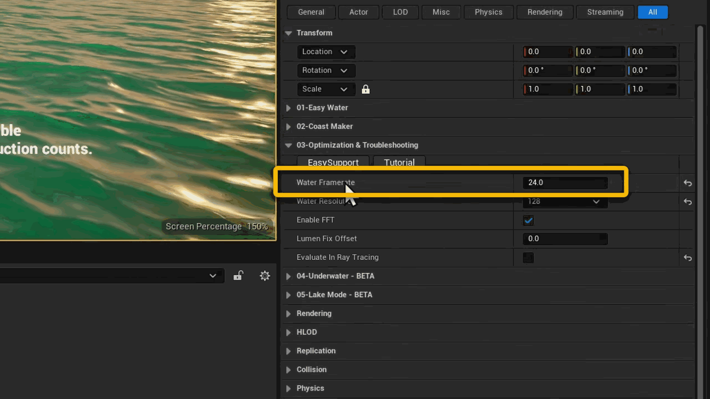
Task: Select the Misc filter tab
Action: click(441, 12)
